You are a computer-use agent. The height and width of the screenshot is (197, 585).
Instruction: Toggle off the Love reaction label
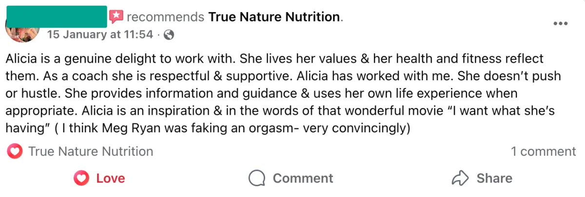pos(110,178)
